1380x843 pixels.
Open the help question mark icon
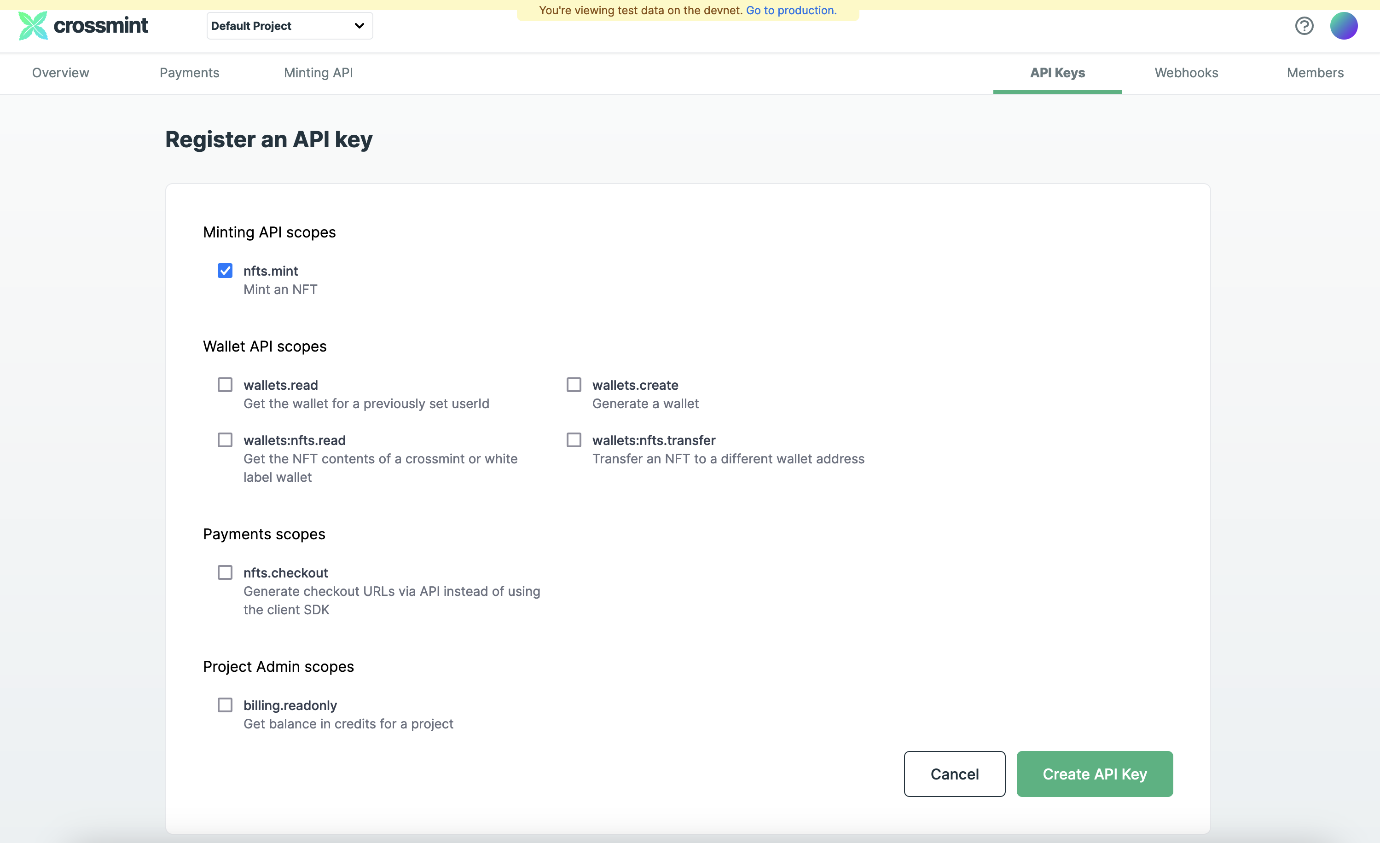(1304, 26)
